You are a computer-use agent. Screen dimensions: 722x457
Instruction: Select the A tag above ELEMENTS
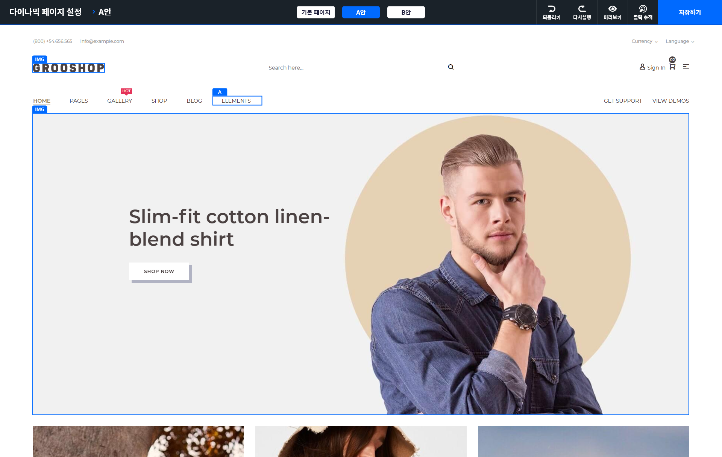coord(220,92)
